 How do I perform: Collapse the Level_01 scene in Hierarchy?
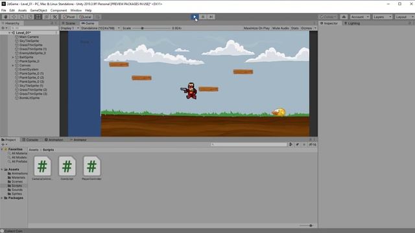10,33
